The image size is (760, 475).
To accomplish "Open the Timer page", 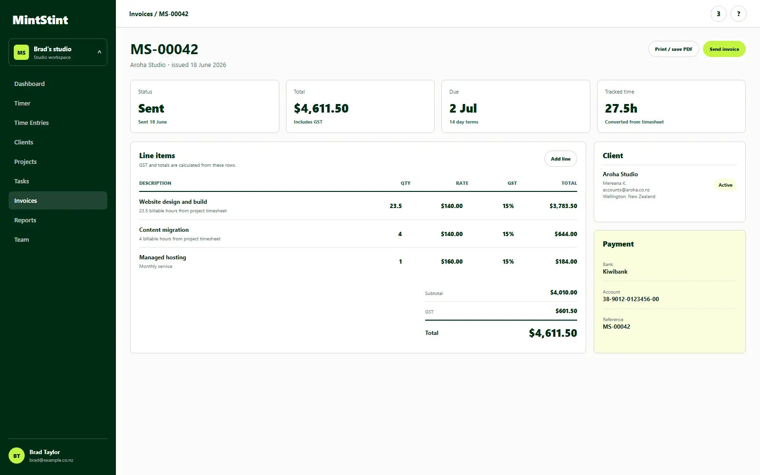I will (x=58, y=103).
